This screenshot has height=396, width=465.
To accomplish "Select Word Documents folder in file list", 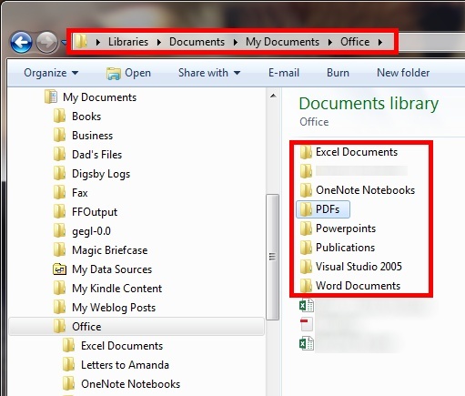I will (x=350, y=286).
